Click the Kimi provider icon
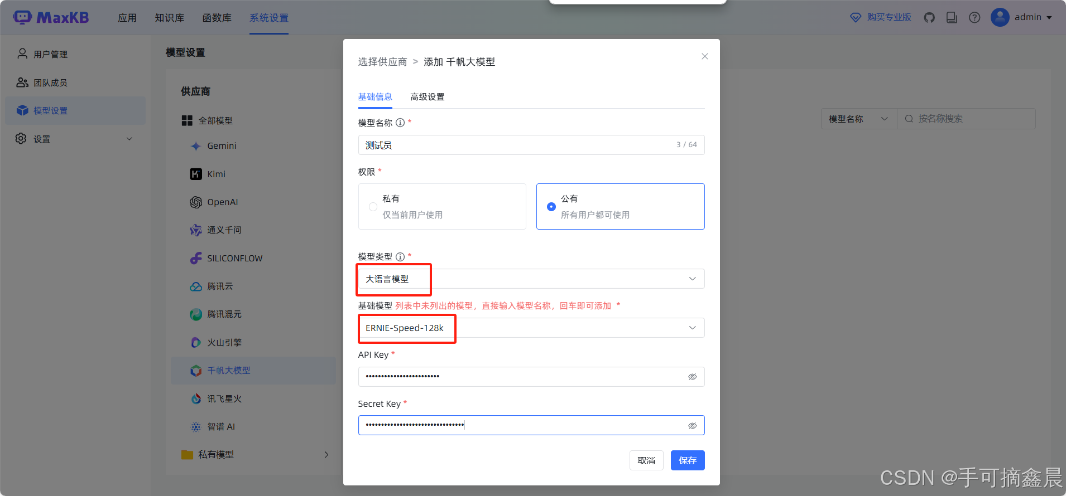The image size is (1066, 496). pyautogui.click(x=196, y=174)
